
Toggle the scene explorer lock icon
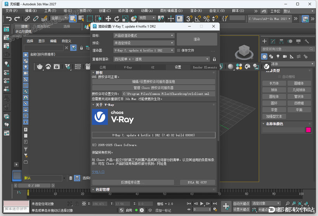pyautogui.click(x=81, y=48)
